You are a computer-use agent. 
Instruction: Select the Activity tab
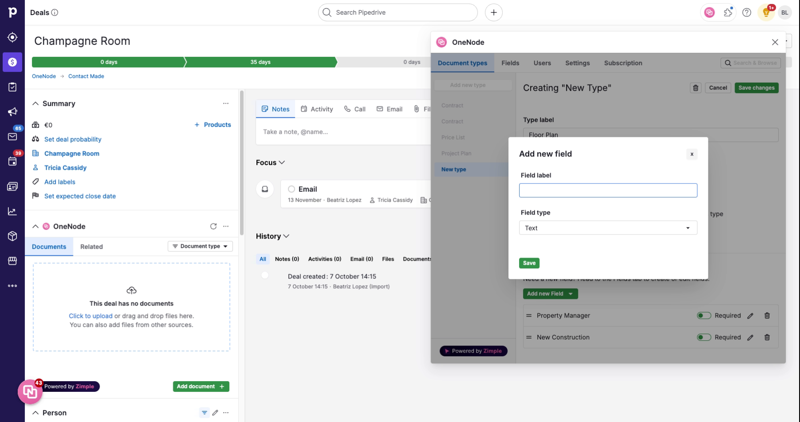[317, 109]
